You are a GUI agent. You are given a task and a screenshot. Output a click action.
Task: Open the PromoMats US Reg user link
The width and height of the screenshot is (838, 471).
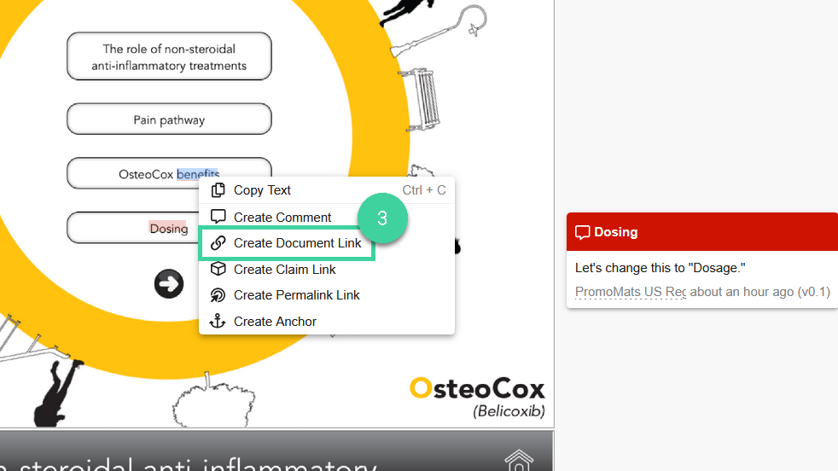coord(631,292)
